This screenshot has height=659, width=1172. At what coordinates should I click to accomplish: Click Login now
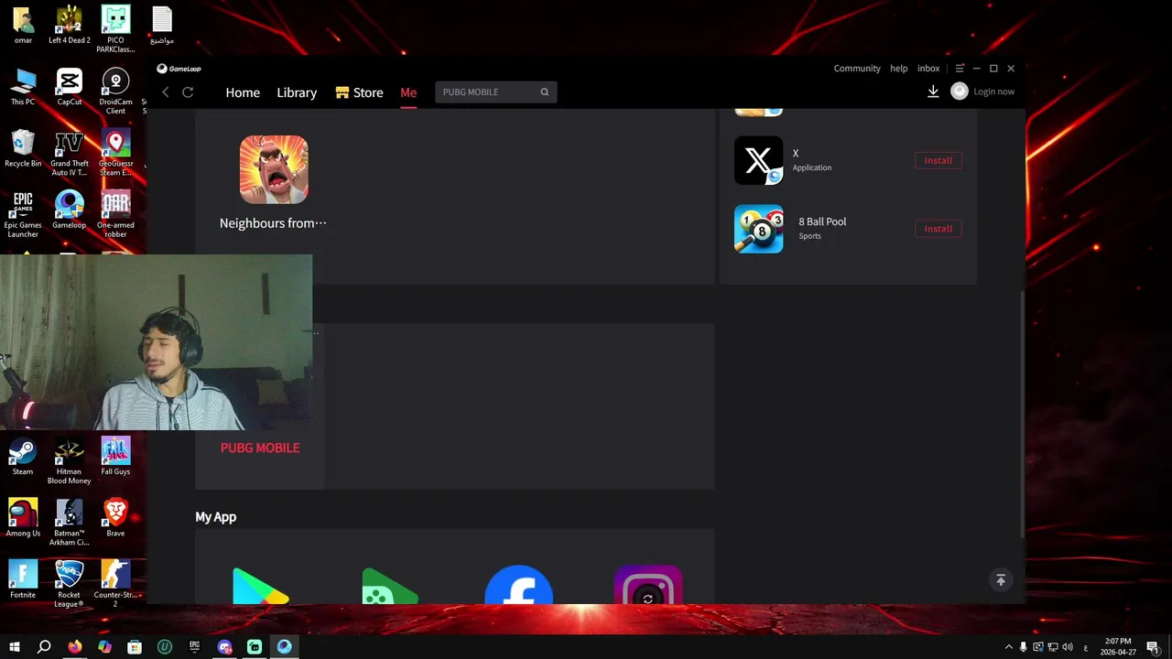993,92
